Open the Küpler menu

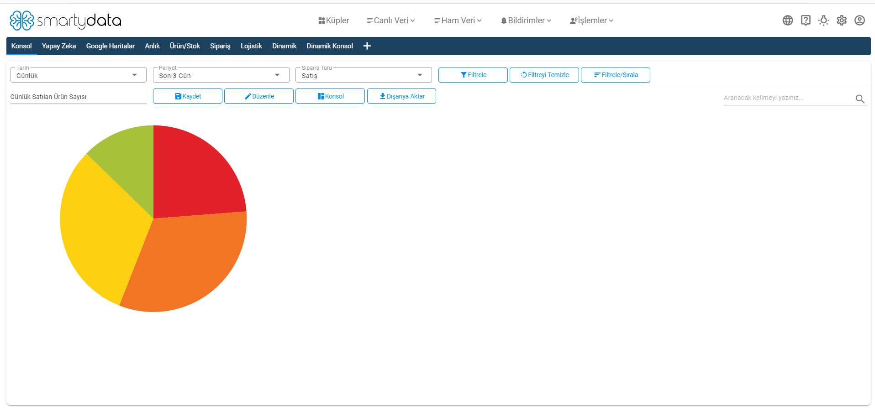pyautogui.click(x=334, y=21)
